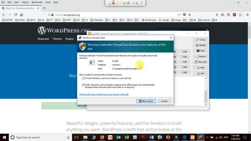
Task: Open Showcase in WordPress navigation
Action: pos(43,39)
